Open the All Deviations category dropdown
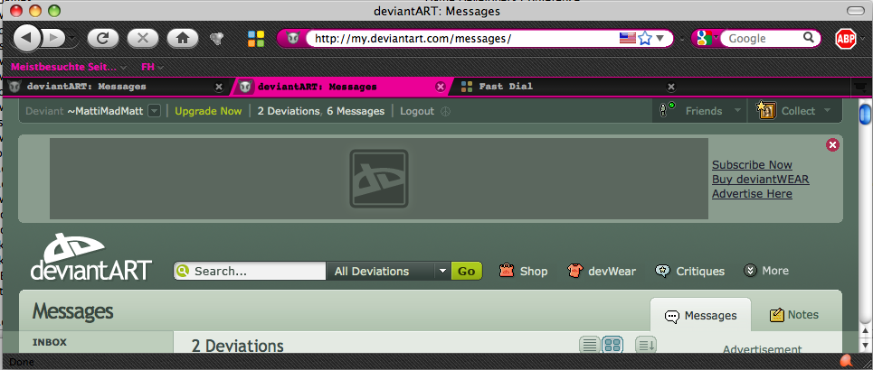Screen dimensions: 873x370 point(388,271)
